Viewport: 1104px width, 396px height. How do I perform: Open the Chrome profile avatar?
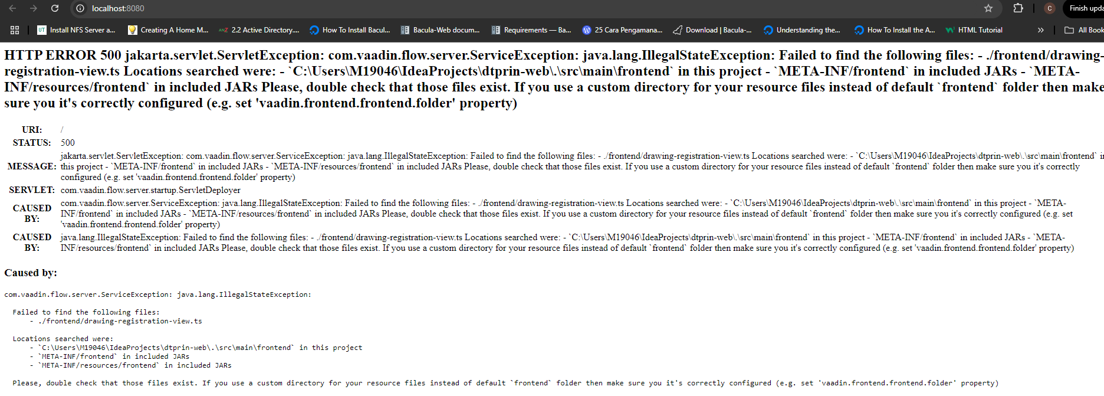click(x=1049, y=8)
